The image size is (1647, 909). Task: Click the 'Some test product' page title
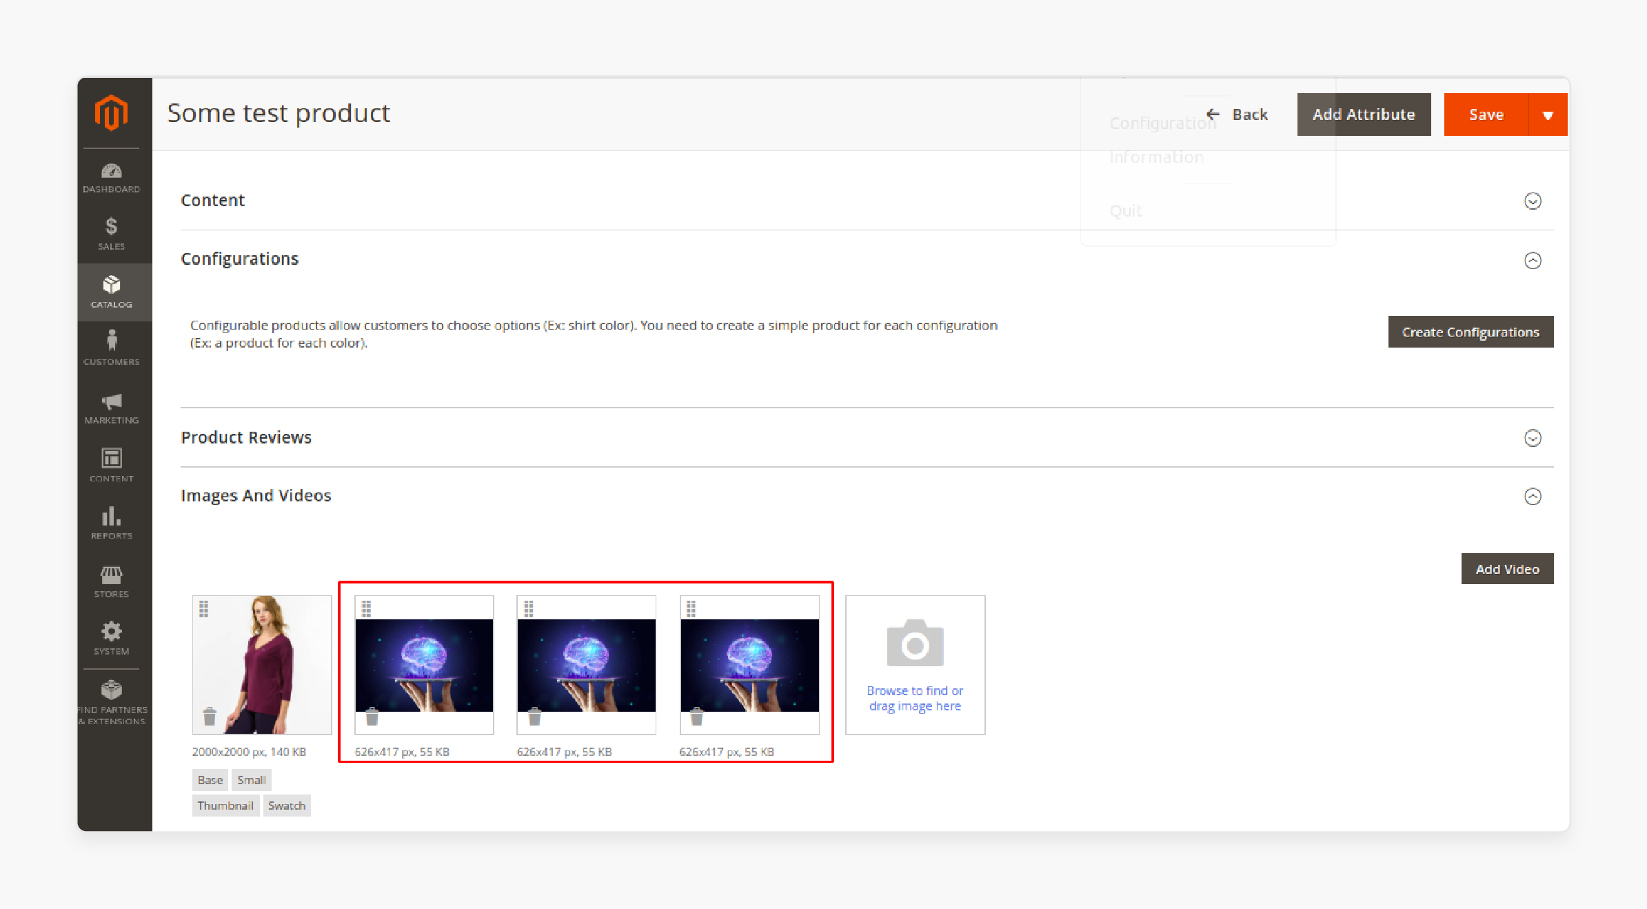[279, 113]
